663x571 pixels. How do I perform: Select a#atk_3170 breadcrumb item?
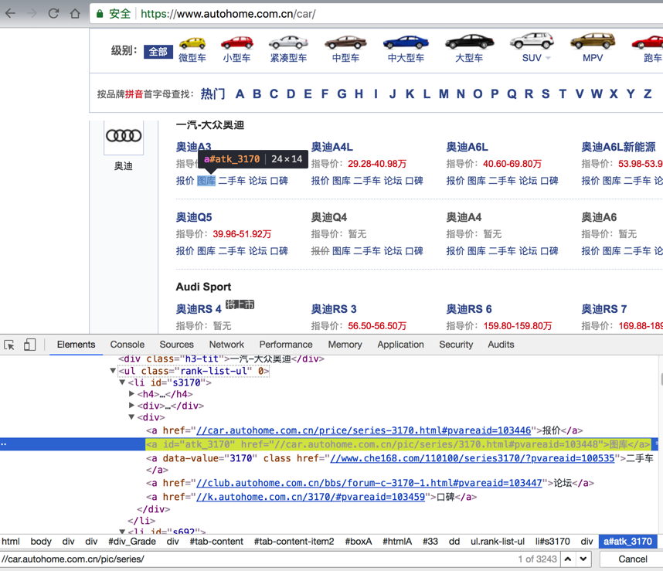[x=627, y=542]
